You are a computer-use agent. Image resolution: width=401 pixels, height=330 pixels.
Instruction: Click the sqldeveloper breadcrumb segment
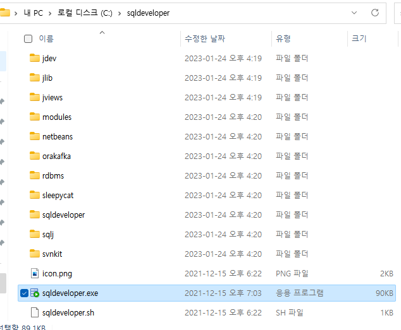pos(148,13)
